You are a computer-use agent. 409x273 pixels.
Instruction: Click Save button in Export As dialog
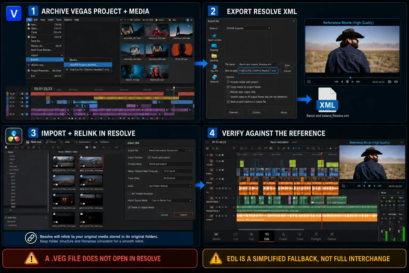coord(287,65)
